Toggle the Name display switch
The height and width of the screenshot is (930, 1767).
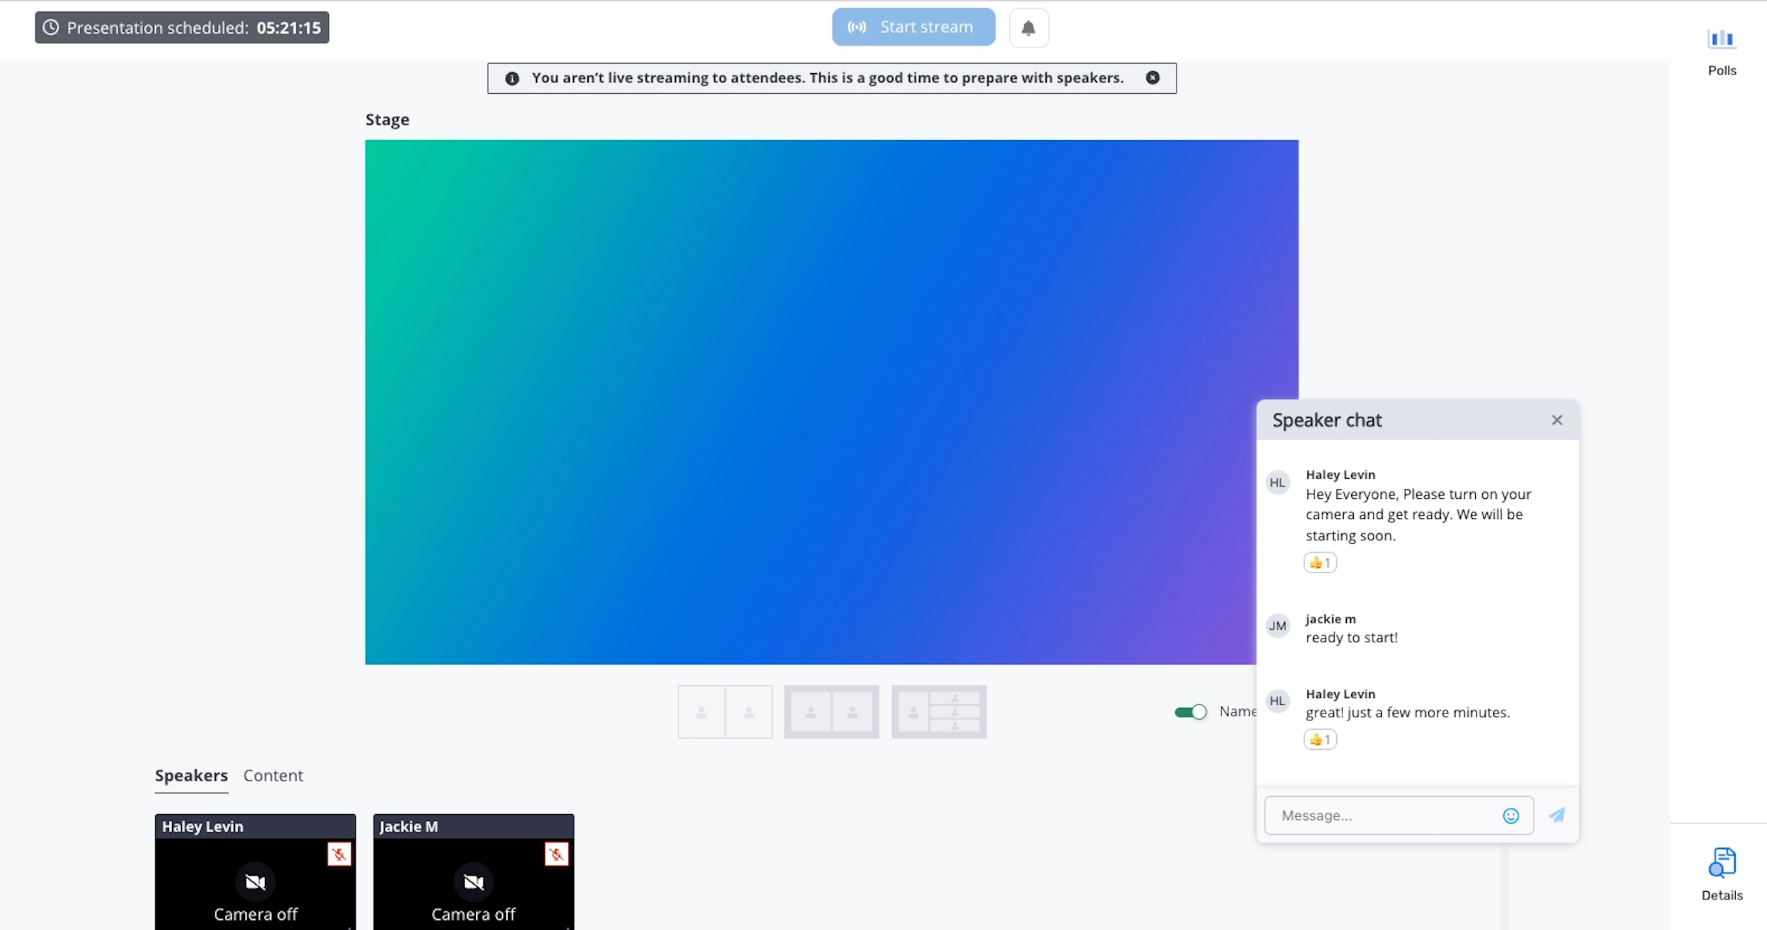pos(1190,712)
